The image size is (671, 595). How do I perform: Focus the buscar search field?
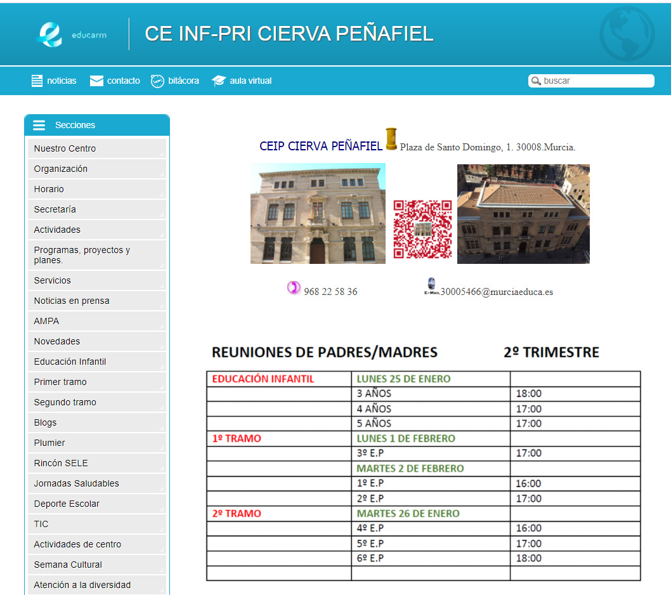[x=596, y=81]
